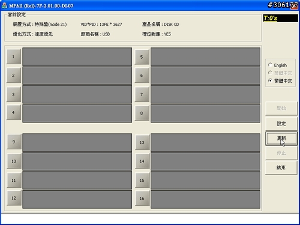Click the 開始 start button
The height and width of the screenshot is (225, 300).
(281, 108)
